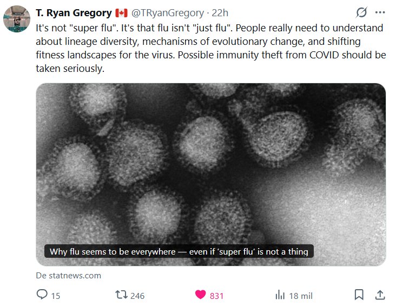The image size is (396, 307).
Task: Click the 831 likes count
Action: click(x=216, y=295)
